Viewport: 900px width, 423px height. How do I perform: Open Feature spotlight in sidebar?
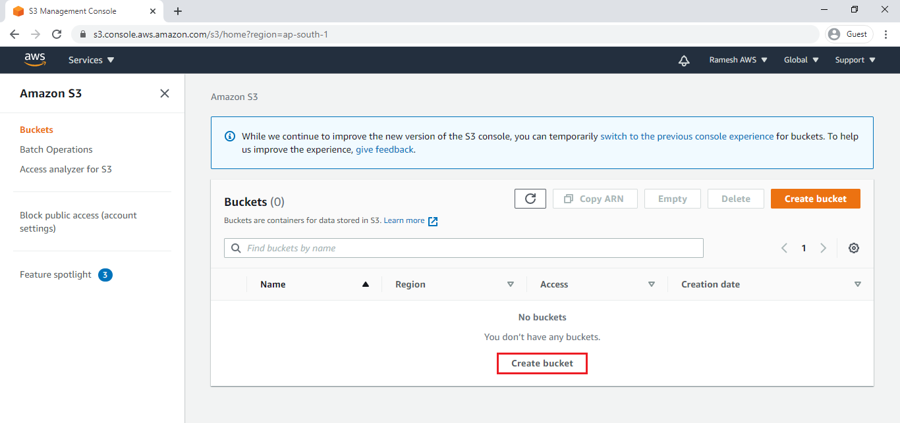tap(55, 274)
